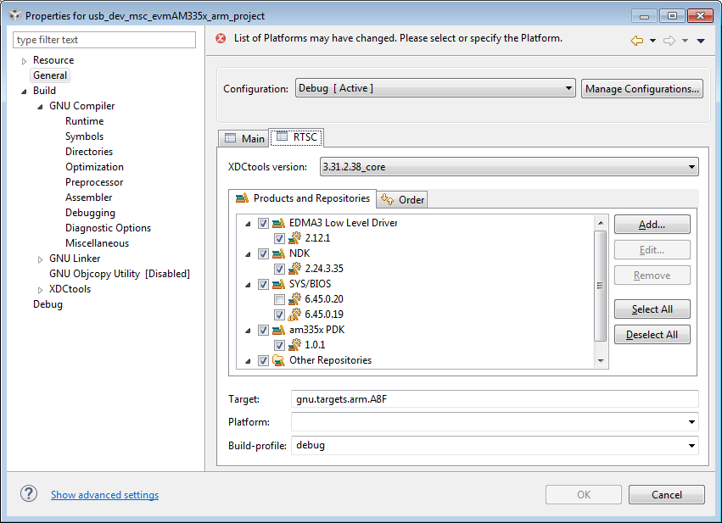Click the scrollbar down arrow
The image size is (722, 523).
[x=601, y=360]
